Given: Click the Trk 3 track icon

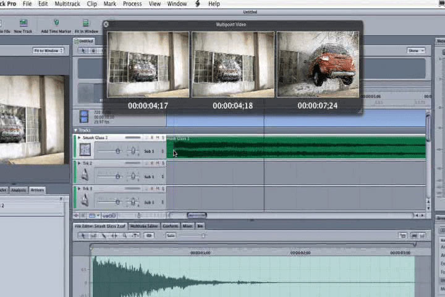Looking at the screenshot, I should [85, 200].
